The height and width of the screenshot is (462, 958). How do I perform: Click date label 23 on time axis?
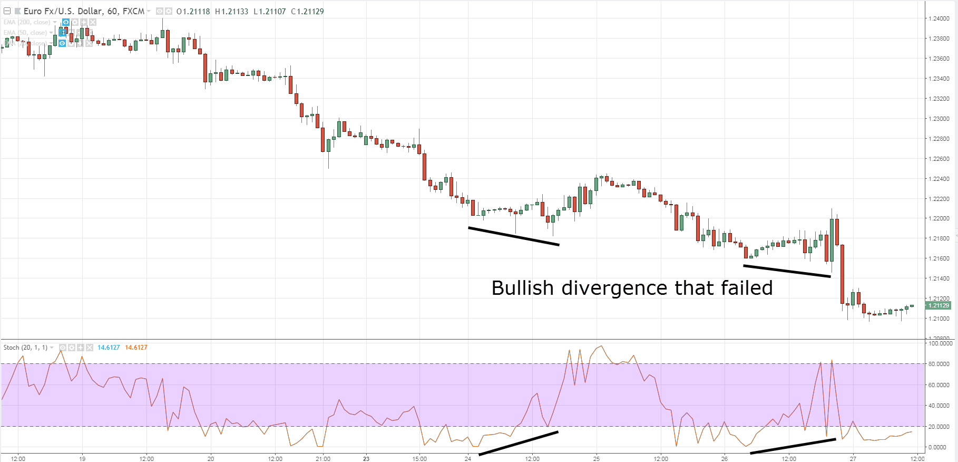click(366, 458)
